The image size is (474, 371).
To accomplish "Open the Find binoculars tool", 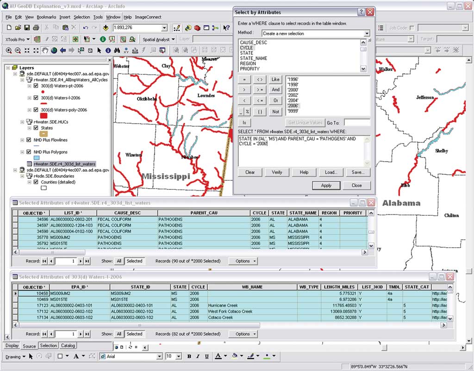I will 117,50.
